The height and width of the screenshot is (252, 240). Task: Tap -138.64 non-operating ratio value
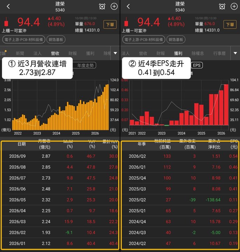pos(213,200)
